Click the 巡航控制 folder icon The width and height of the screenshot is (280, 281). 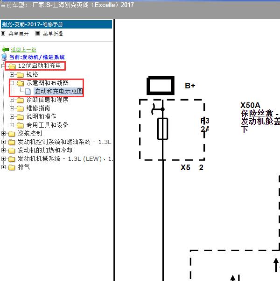(x=12, y=134)
